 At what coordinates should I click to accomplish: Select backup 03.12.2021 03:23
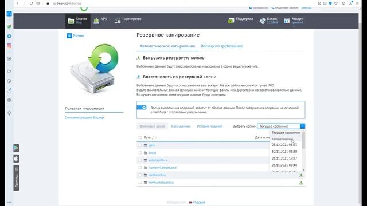pyautogui.click(x=284, y=145)
